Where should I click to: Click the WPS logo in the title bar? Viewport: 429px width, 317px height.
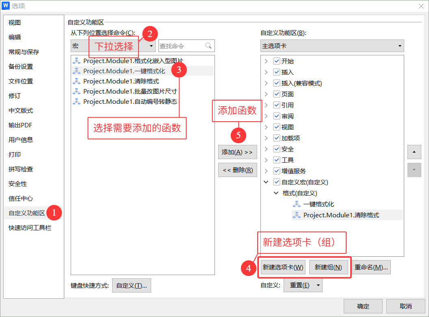[6, 6]
